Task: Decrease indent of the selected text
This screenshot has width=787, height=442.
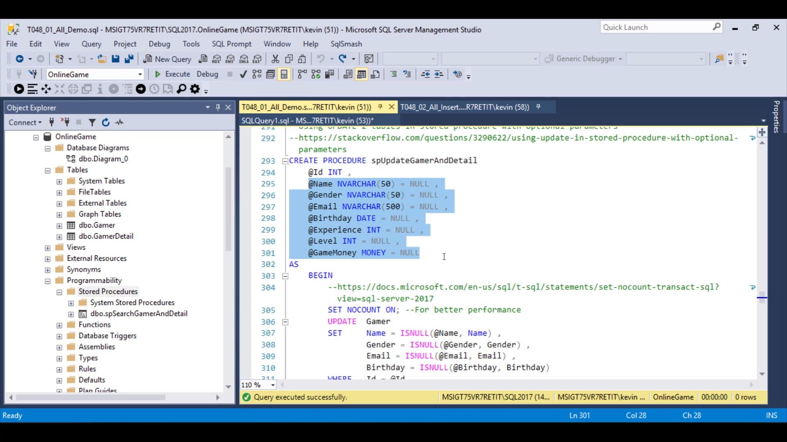Action: pyautogui.click(x=426, y=74)
